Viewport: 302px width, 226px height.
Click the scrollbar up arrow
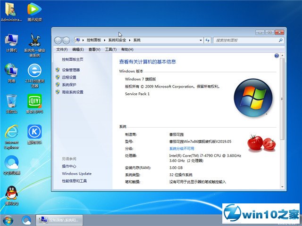coord(282,56)
